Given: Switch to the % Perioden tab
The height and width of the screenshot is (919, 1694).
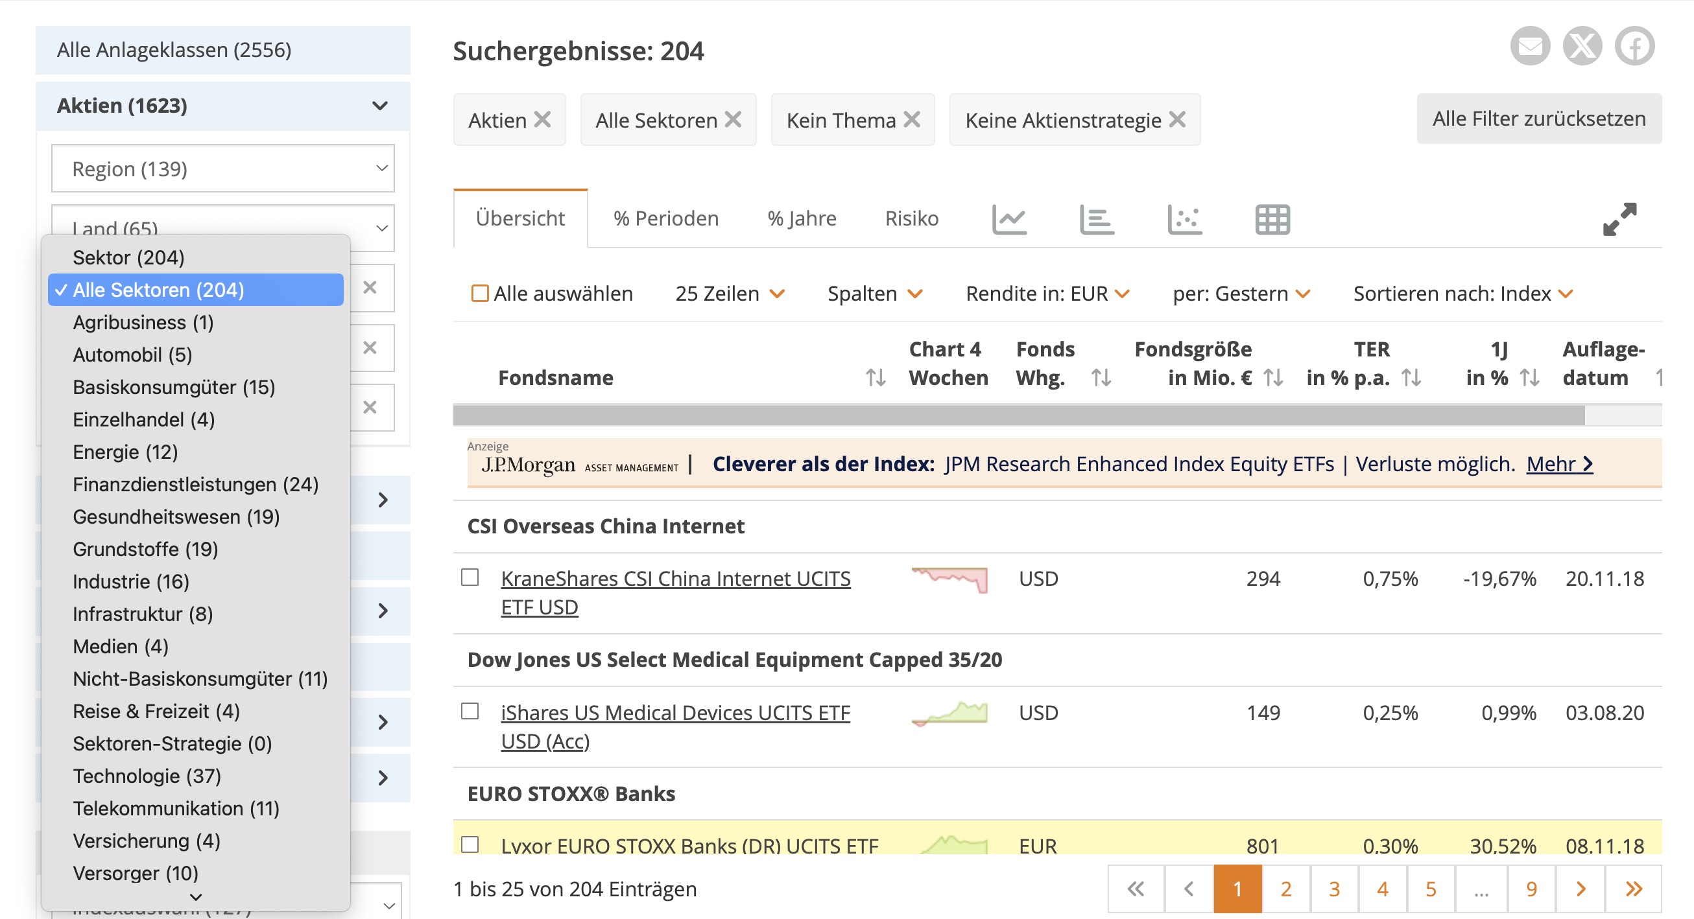Looking at the screenshot, I should tap(665, 218).
